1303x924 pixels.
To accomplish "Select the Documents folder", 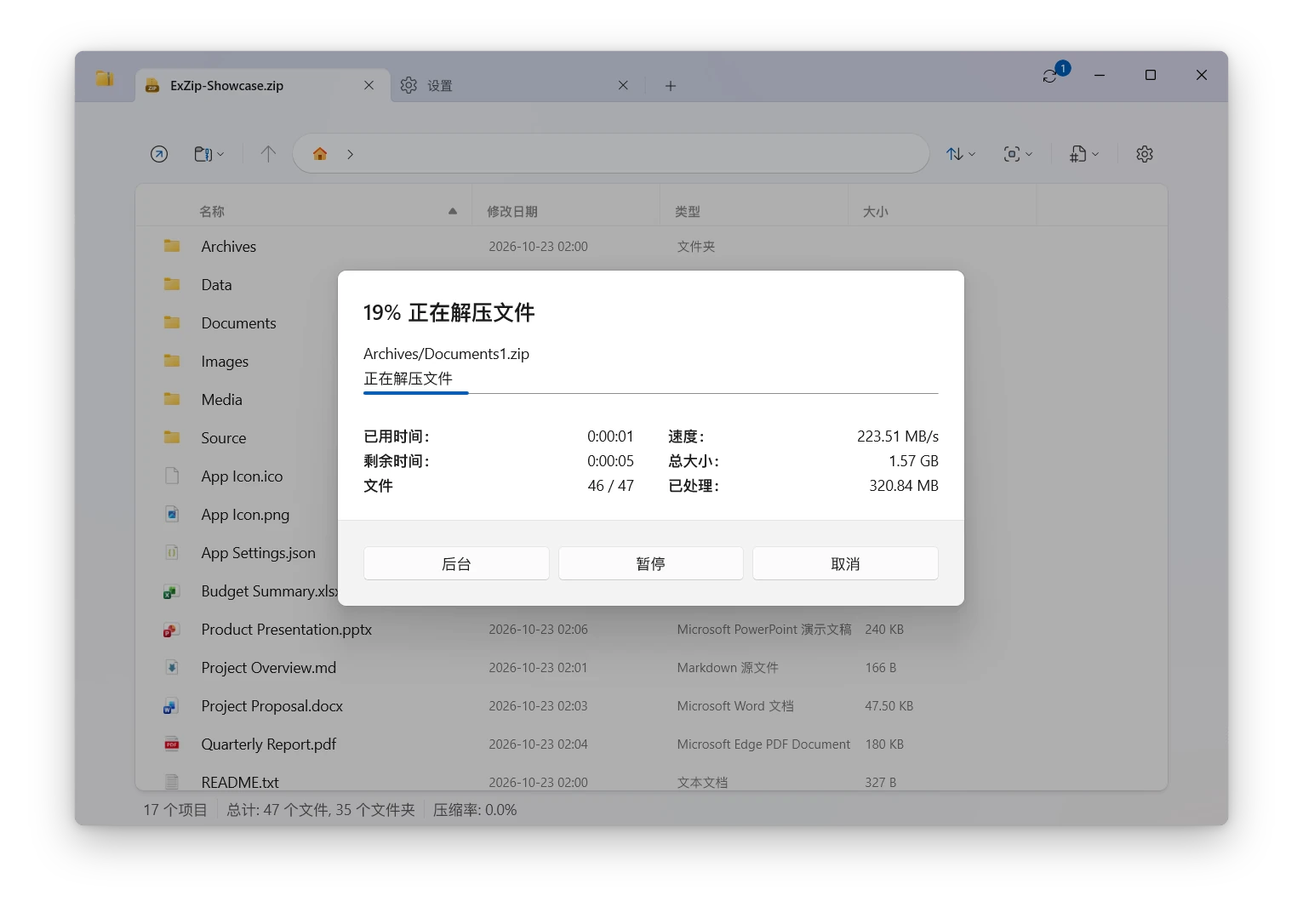I will pyautogui.click(x=238, y=323).
